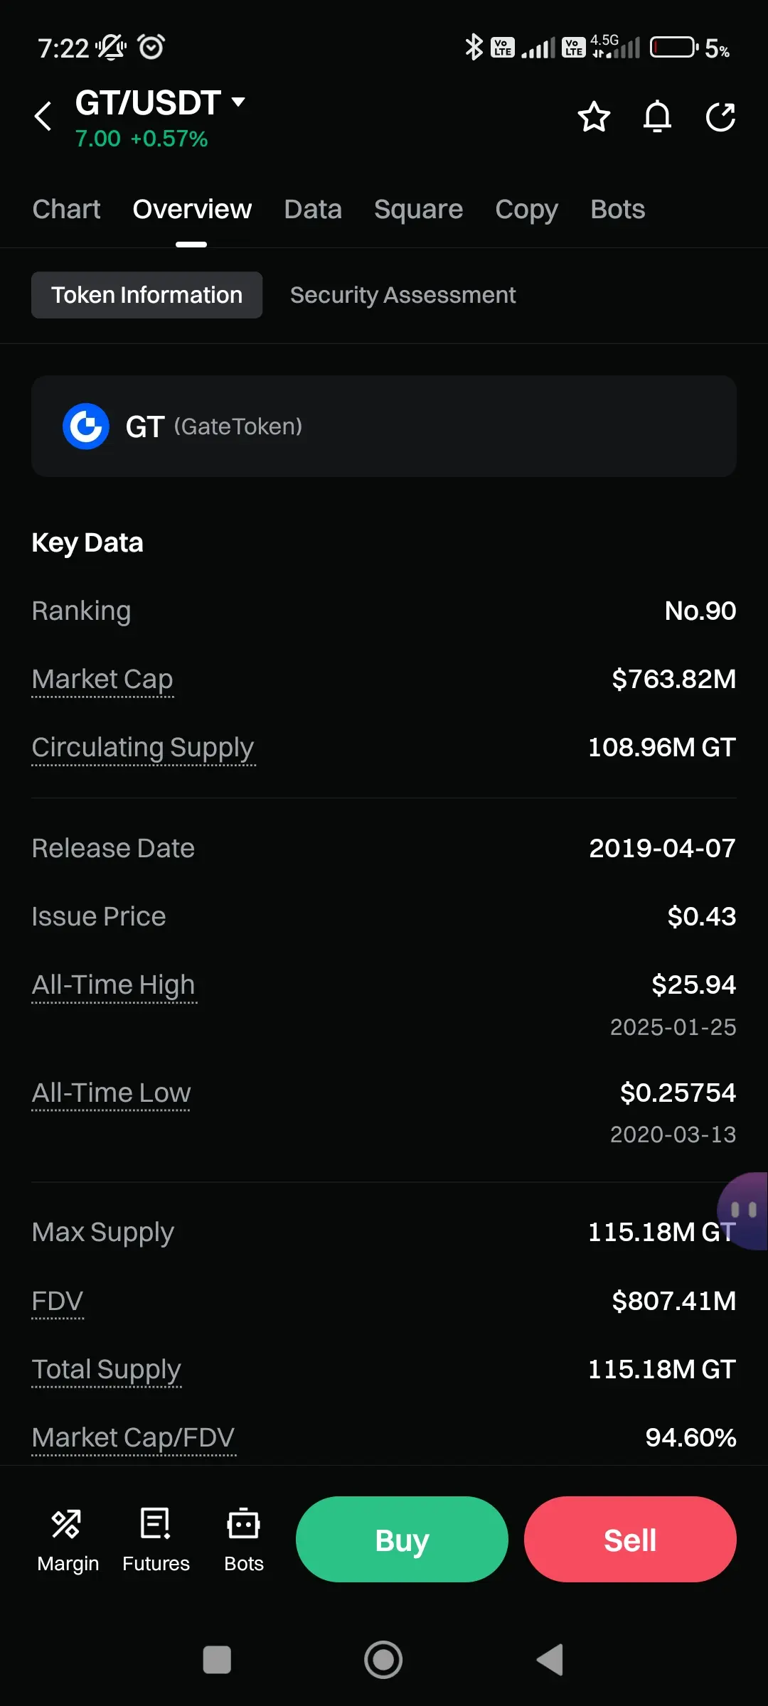Add GT/USDT to favorites with star
Image resolution: width=768 pixels, height=1706 pixels.
tap(594, 117)
